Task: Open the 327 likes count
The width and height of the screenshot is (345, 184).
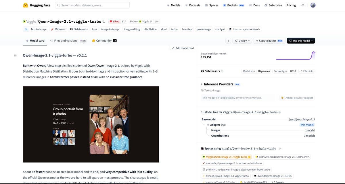Action: (124, 21)
